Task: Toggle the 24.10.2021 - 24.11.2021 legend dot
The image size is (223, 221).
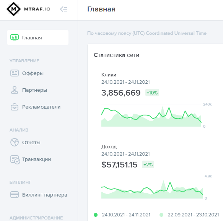Action: tap(96, 215)
